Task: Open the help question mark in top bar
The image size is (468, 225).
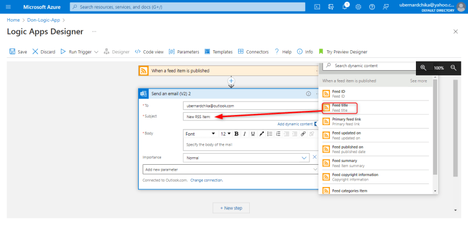Action: click(x=372, y=7)
